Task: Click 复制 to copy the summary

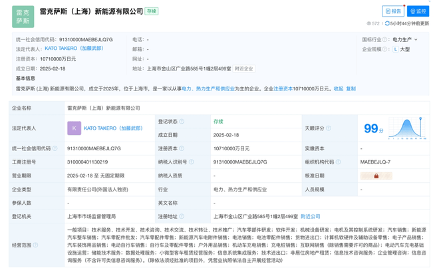Action: click(x=351, y=88)
